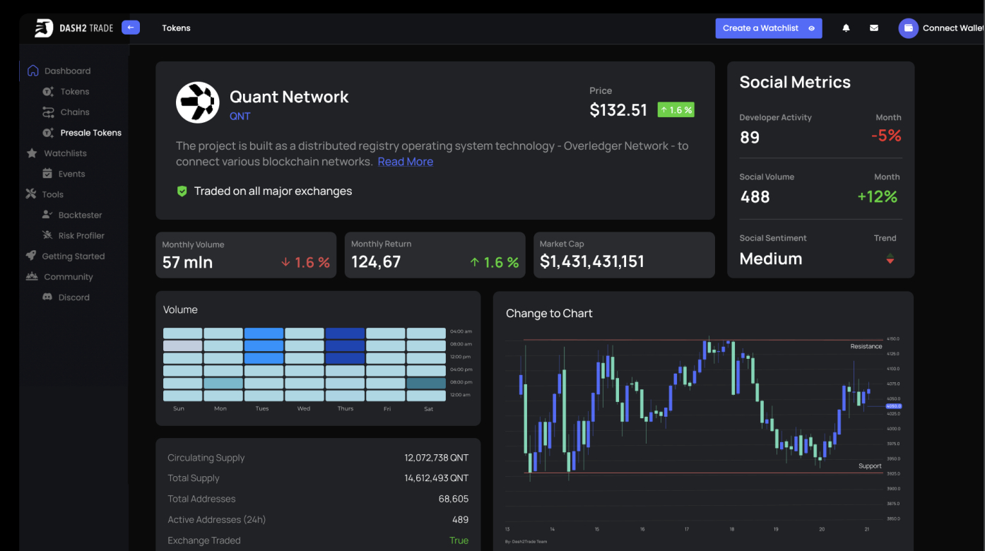The image size is (985, 551).
Task: Open Watchlists in the sidebar
Action: click(x=65, y=153)
